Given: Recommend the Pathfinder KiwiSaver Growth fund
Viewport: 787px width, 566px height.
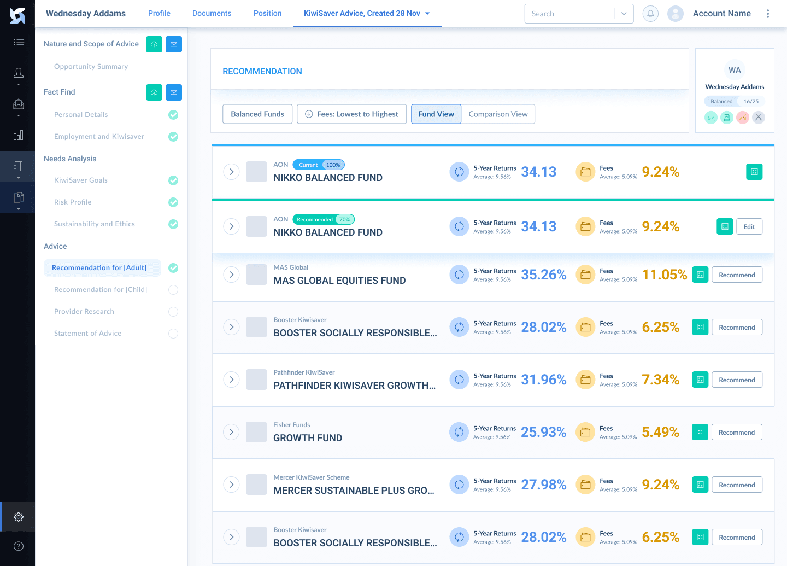Looking at the screenshot, I should coord(737,380).
